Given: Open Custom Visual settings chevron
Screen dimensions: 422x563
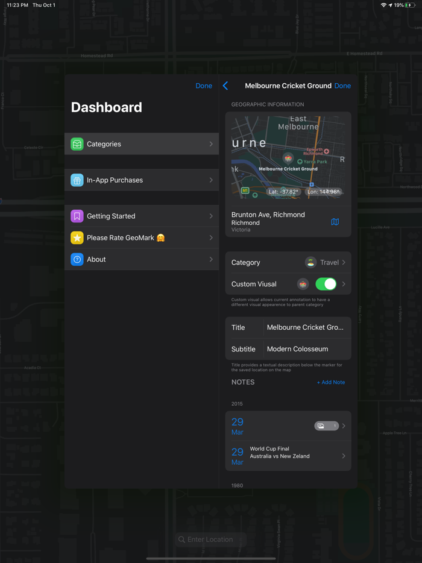Looking at the screenshot, I should (344, 284).
